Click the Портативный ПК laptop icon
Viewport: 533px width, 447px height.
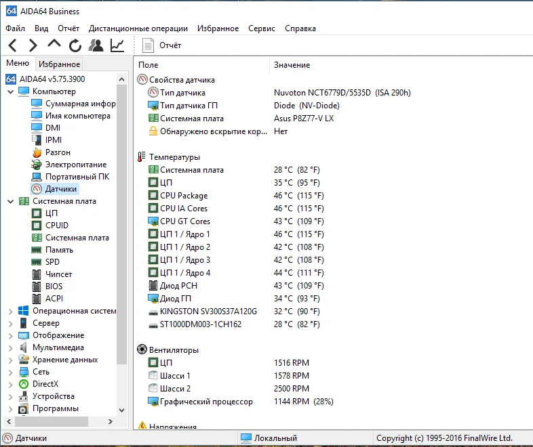pyautogui.click(x=37, y=177)
